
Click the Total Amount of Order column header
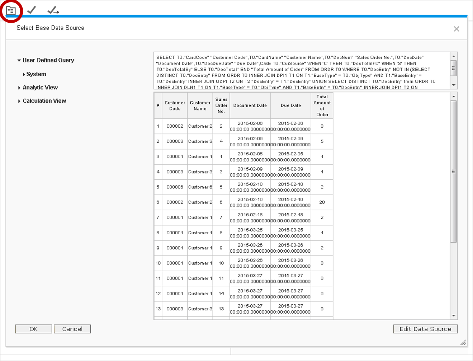[322, 105]
